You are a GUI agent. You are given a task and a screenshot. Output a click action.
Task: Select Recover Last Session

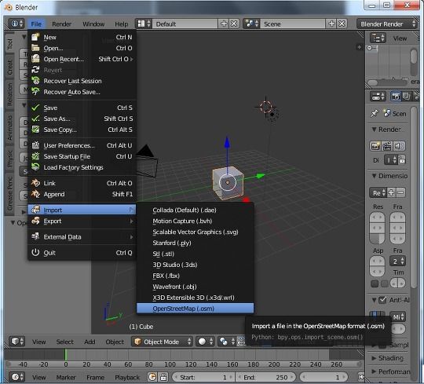(x=82, y=81)
